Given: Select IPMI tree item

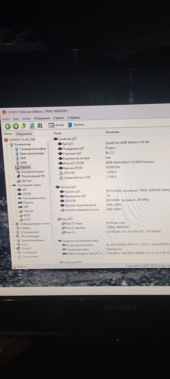Looking at the screenshot, I should pos(21,163).
